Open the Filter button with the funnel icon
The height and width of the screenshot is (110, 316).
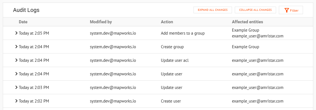[x=291, y=10]
